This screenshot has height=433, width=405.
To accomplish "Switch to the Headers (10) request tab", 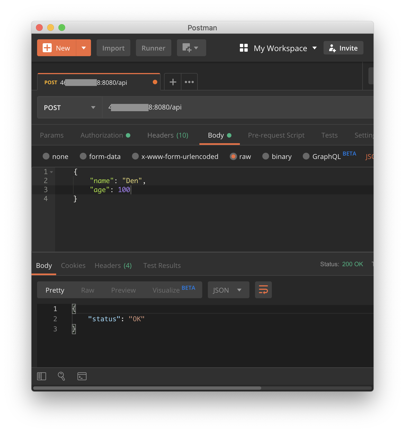I will click(x=168, y=135).
